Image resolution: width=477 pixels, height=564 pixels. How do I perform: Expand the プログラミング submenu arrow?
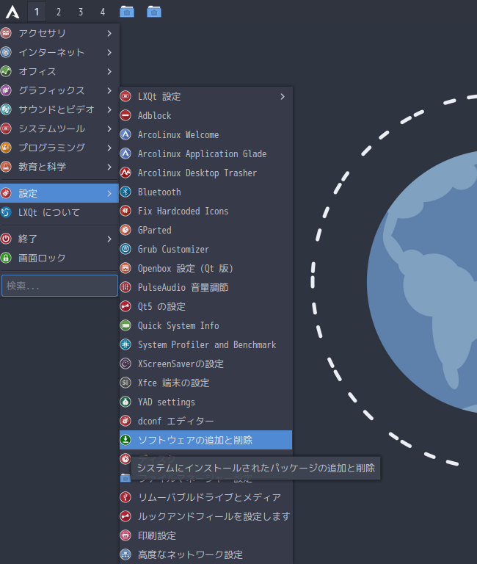point(109,148)
